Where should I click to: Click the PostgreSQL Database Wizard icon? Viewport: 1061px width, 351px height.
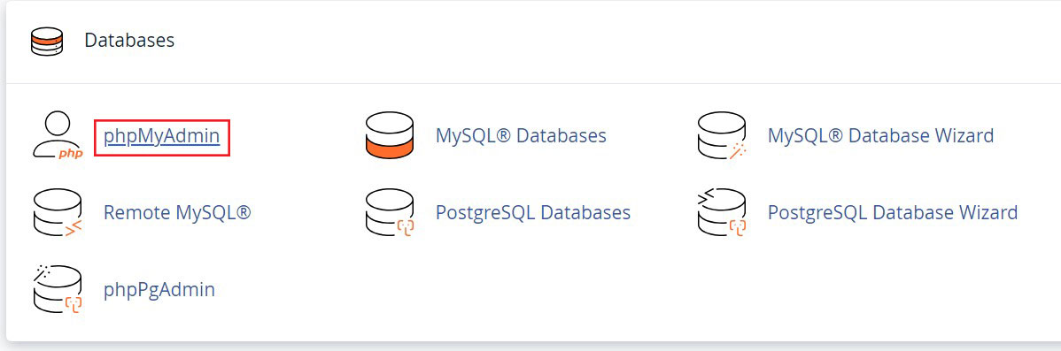point(721,213)
